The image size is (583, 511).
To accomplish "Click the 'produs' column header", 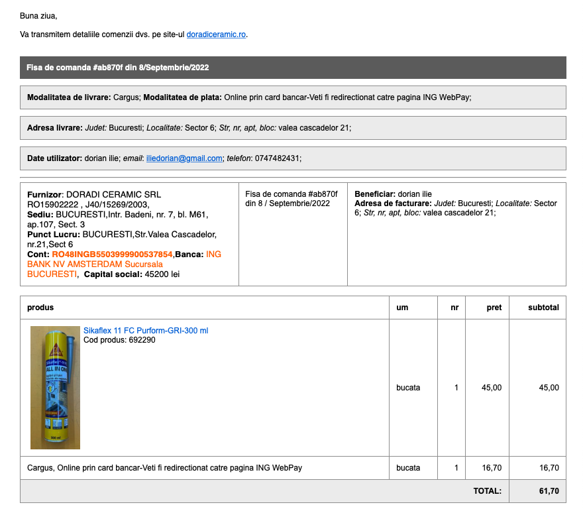I will click(x=40, y=308).
